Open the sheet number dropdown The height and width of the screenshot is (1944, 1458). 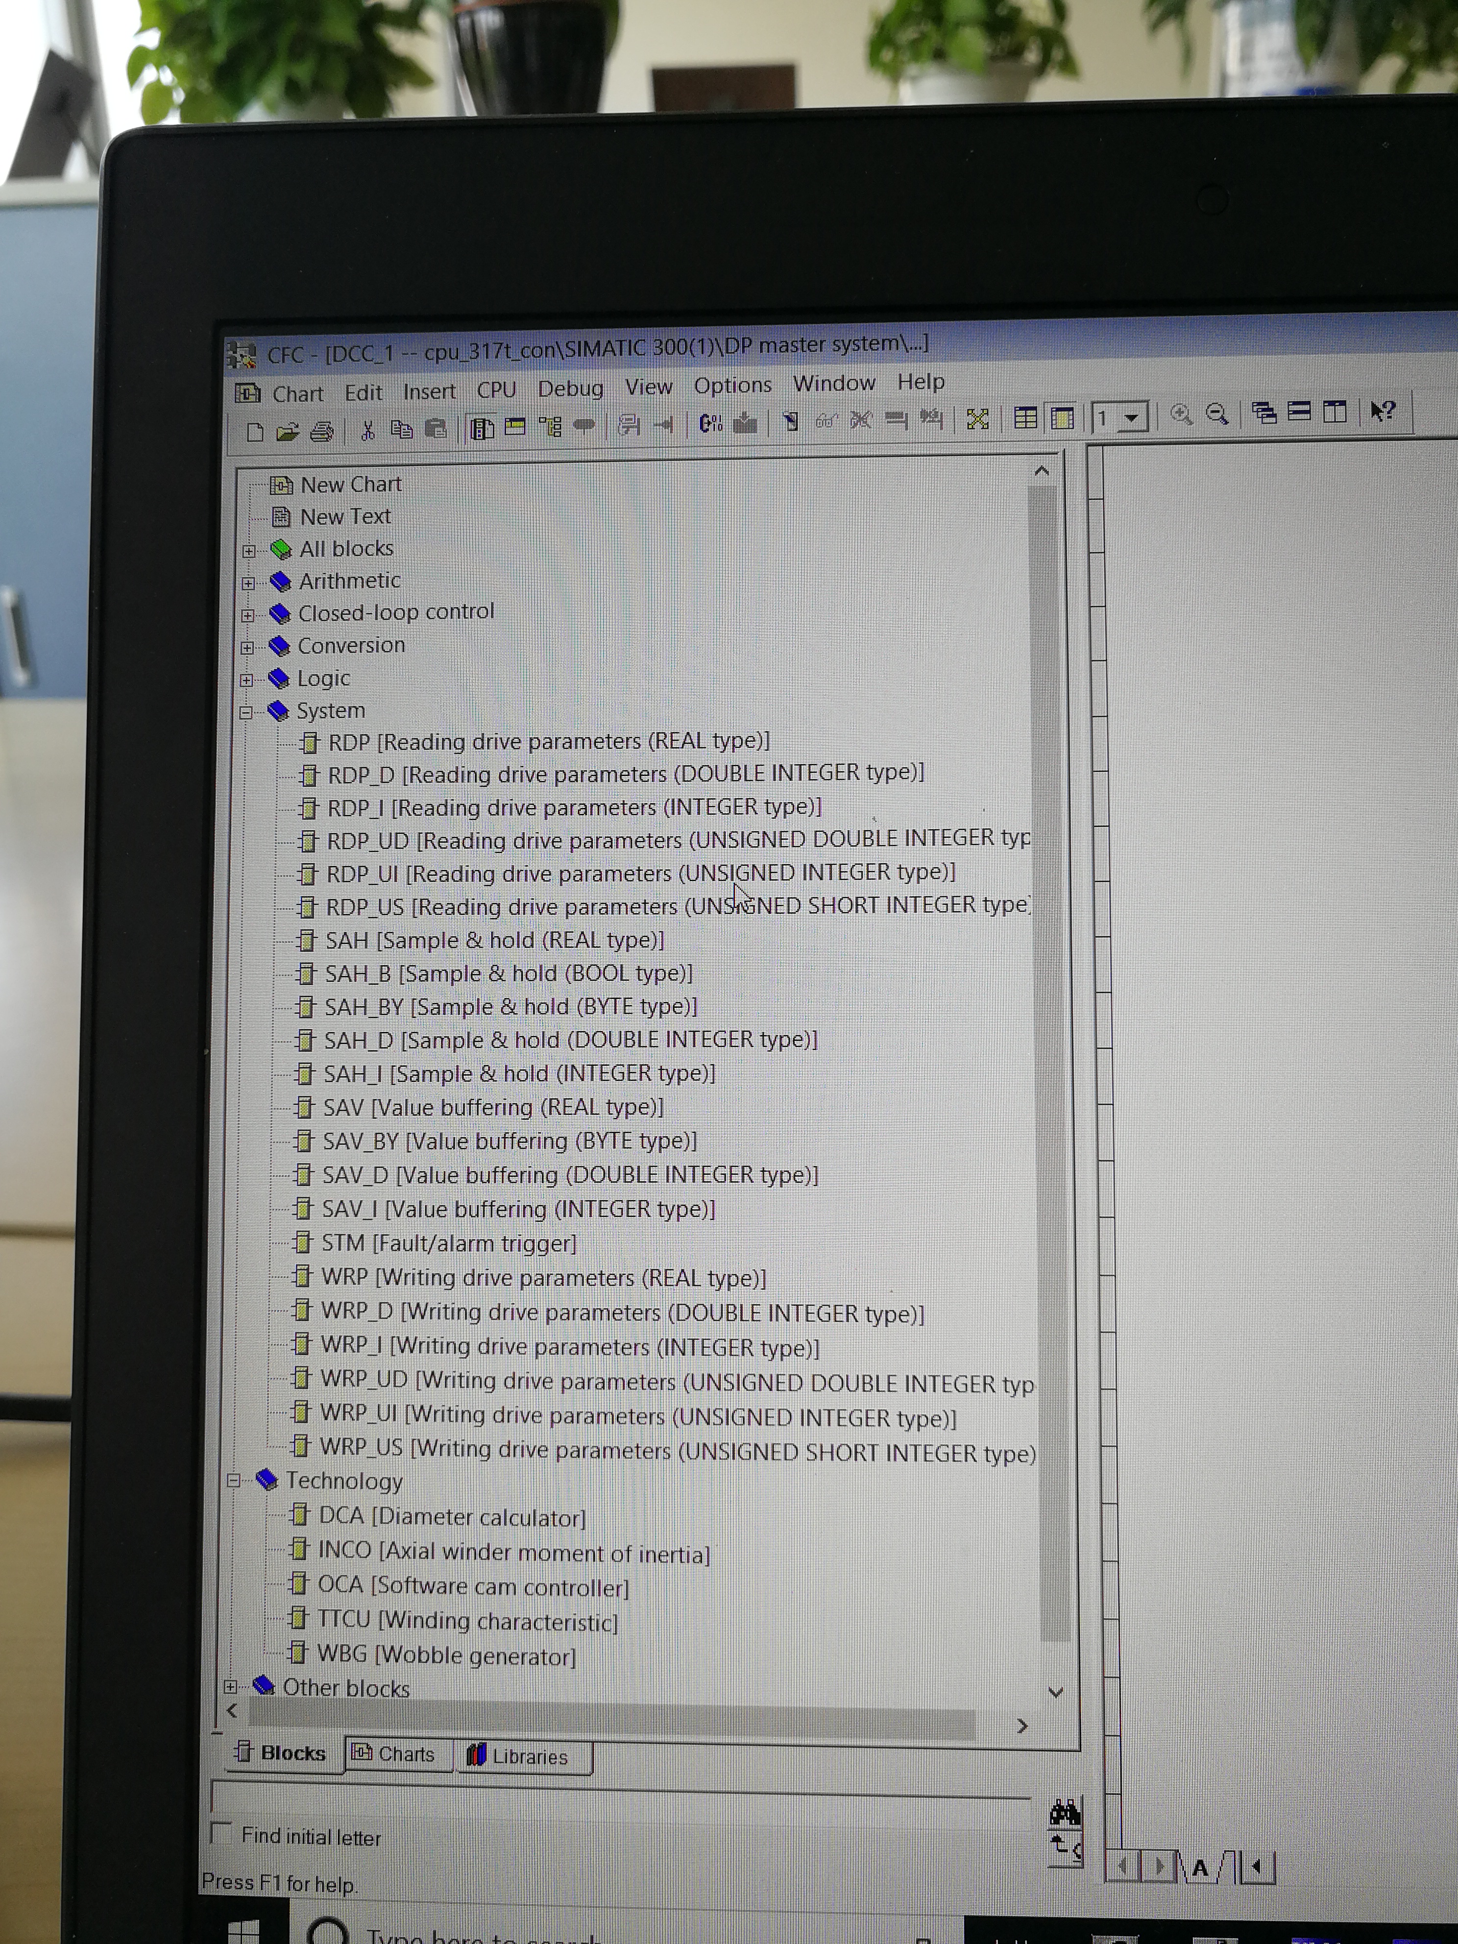click(1133, 417)
